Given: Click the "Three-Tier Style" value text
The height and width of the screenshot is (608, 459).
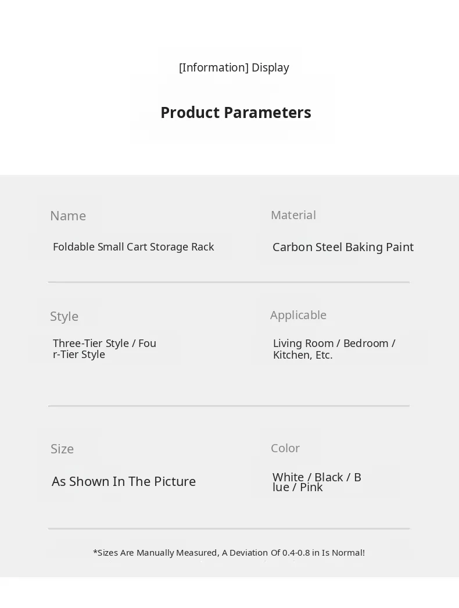Looking at the screenshot, I should pos(91,344).
